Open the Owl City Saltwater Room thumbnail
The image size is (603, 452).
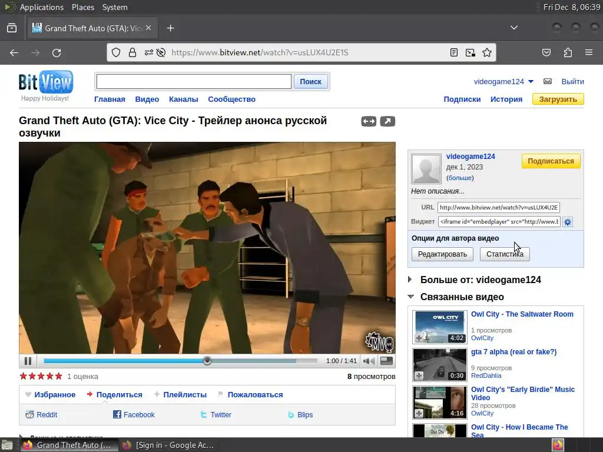point(439,327)
